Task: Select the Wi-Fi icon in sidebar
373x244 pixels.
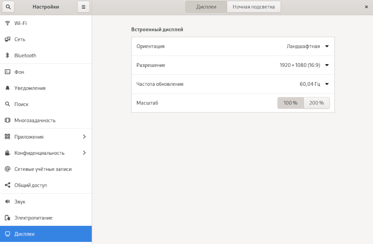Action: tap(7, 23)
